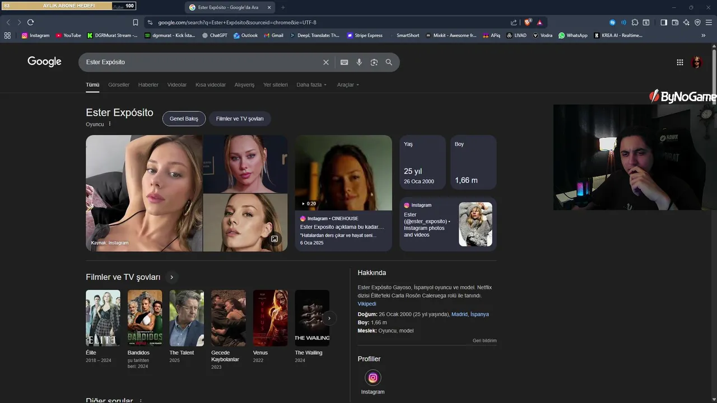Click the Ester Expósito search input field

[x=202, y=62]
